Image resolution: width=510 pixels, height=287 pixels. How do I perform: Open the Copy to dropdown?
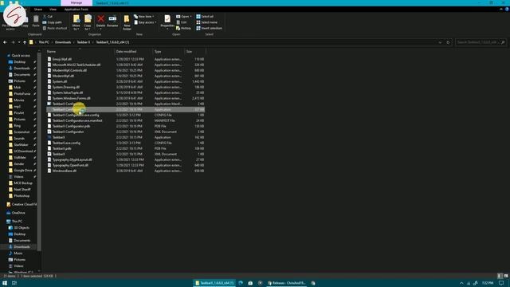(x=88, y=22)
